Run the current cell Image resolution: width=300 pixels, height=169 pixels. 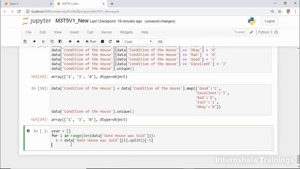tap(91, 42)
